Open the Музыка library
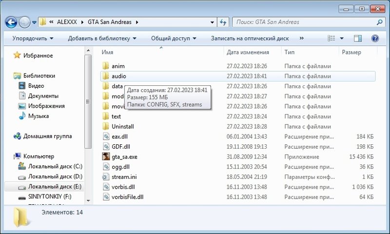Image resolution: width=390 pixels, height=234 pixels. (x=39, y=116)
